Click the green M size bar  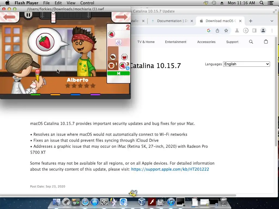point(119,73)
